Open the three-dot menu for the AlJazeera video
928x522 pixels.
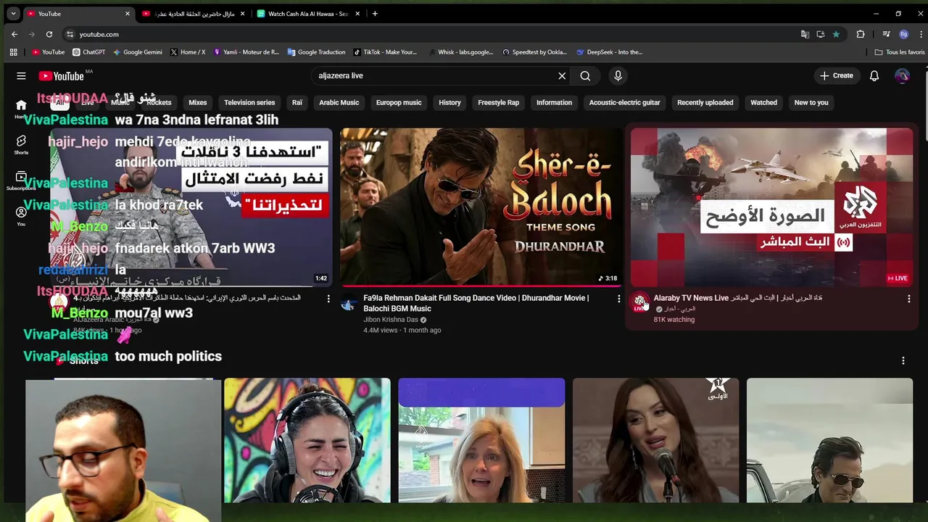pos(328,299)
